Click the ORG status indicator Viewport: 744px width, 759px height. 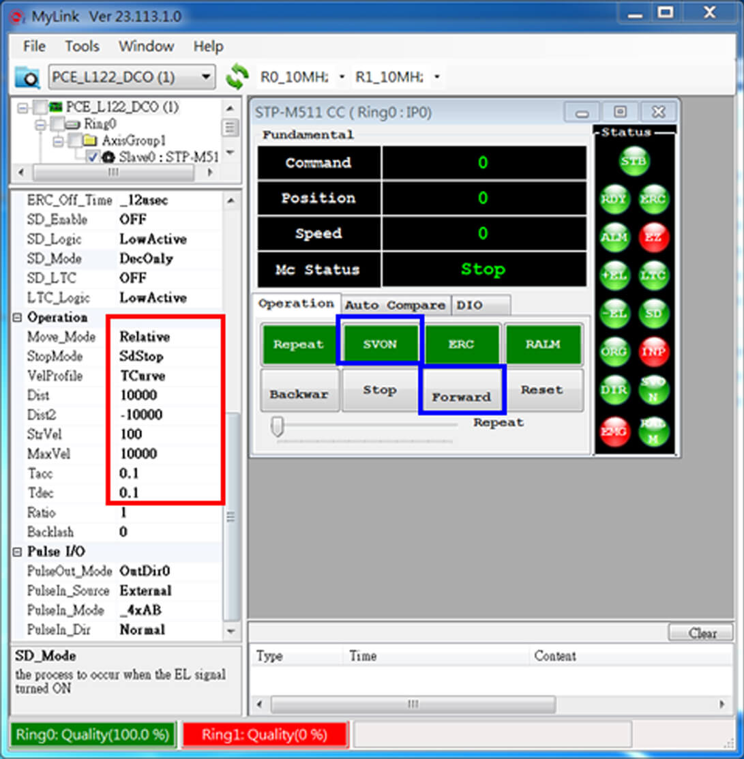[x=614, y=351]
